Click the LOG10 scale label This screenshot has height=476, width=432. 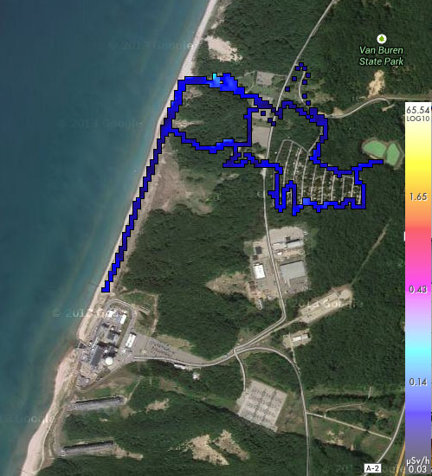click(418, 119)
